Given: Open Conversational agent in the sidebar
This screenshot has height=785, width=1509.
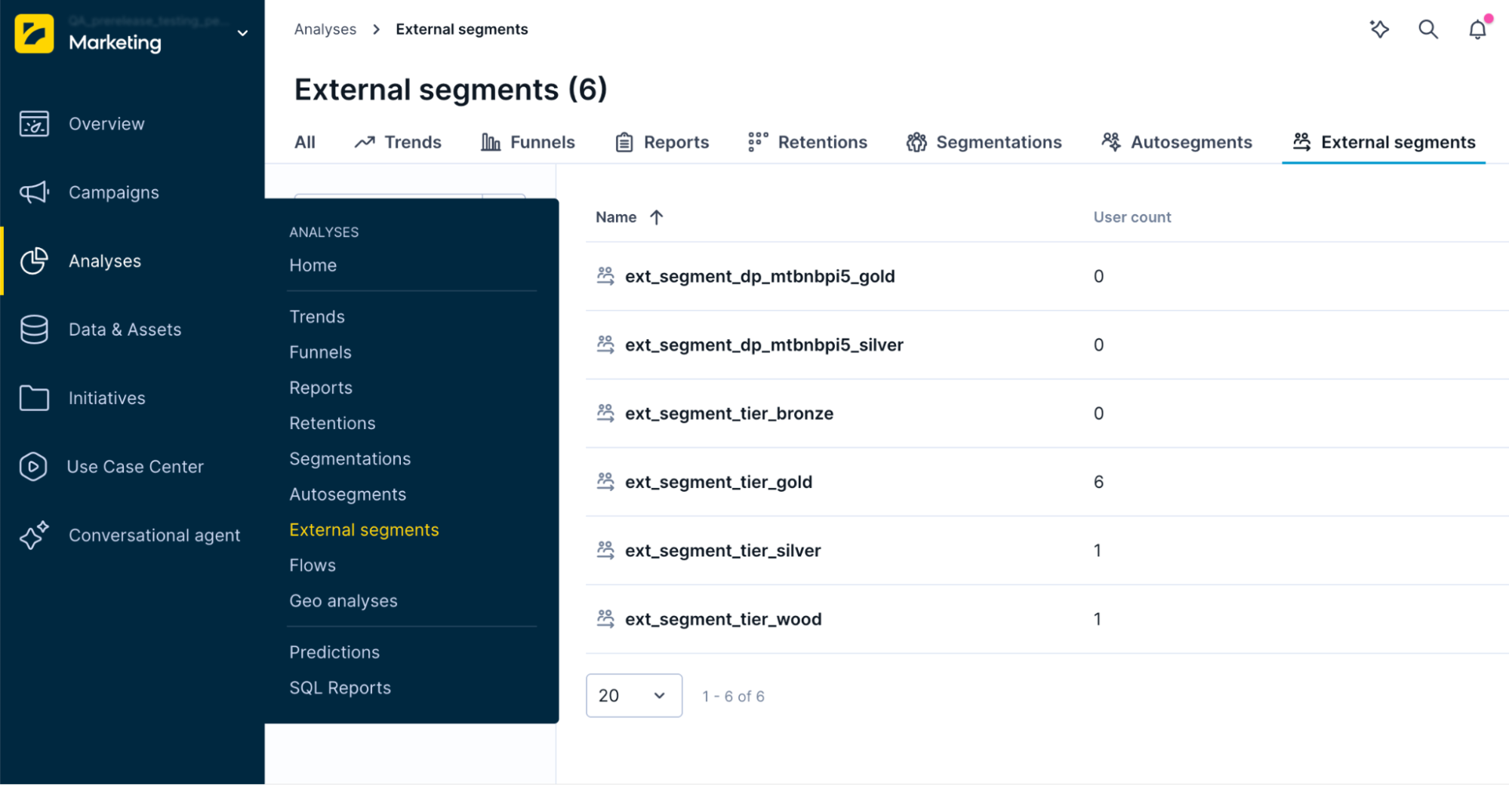Looking at the screenshot, I should tap(155, 535).
